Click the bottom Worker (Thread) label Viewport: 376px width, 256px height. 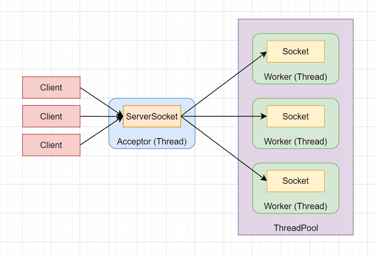[295, 206]
